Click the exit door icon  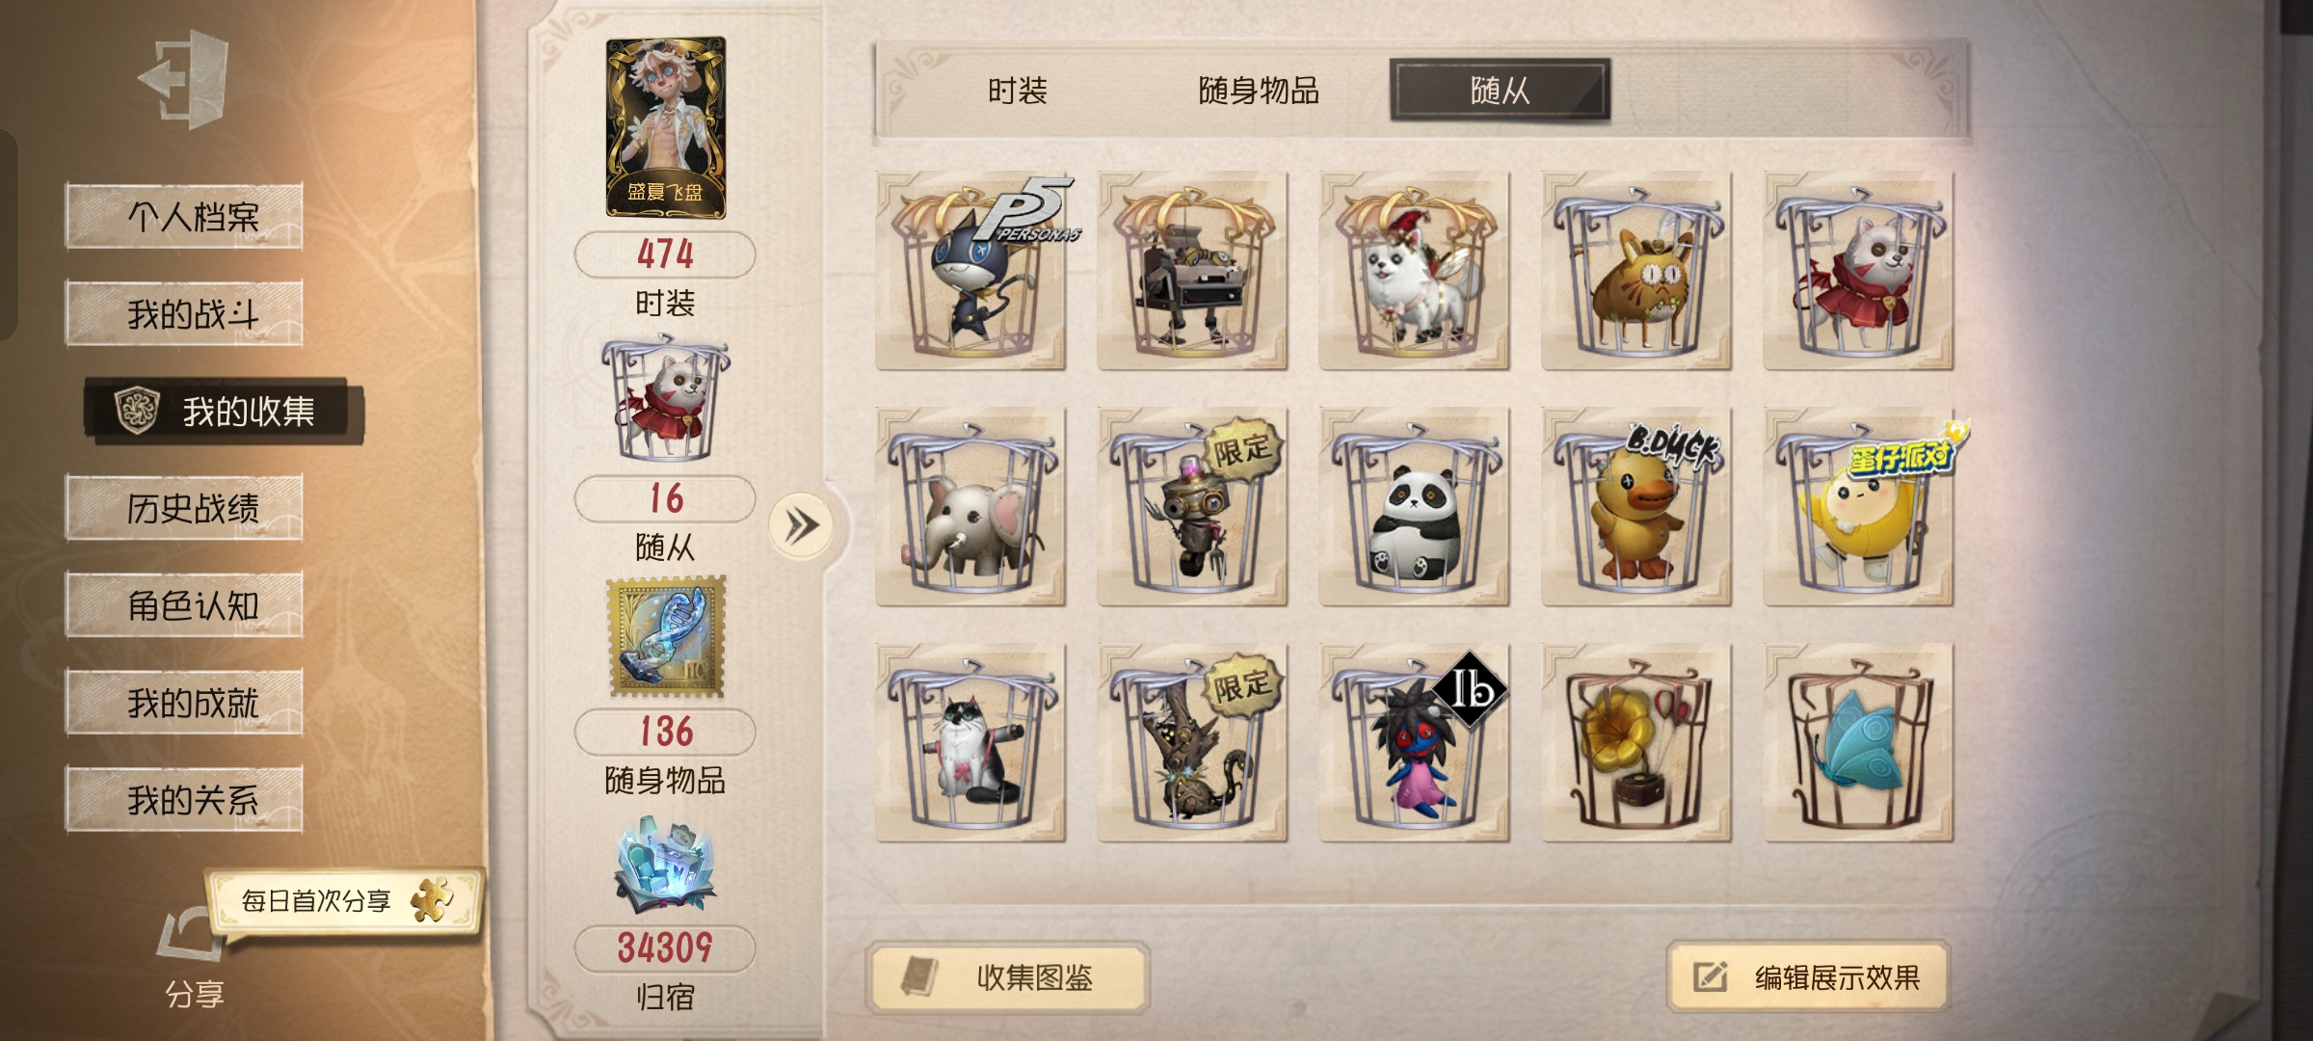(183, 79)
